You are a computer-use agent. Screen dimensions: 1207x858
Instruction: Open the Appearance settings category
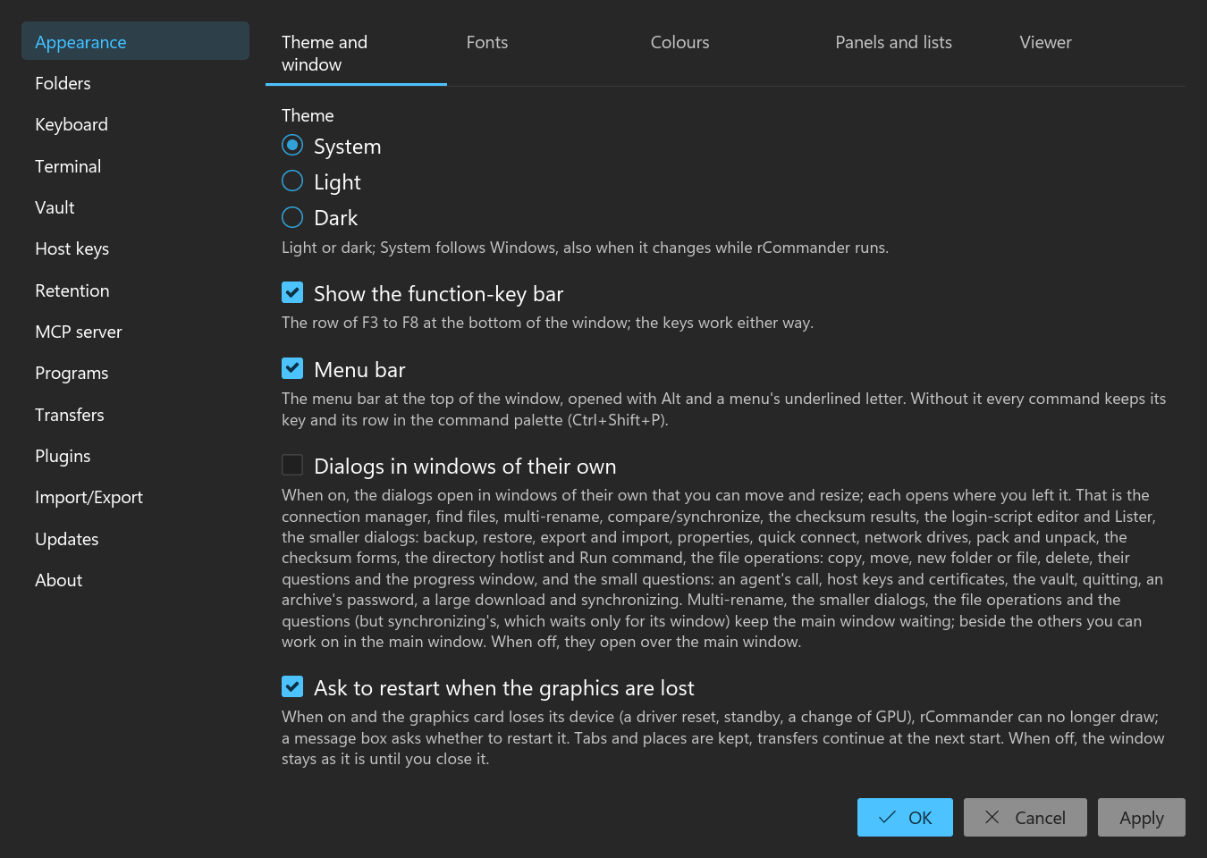pyautogui.click(x=135, y=41)
